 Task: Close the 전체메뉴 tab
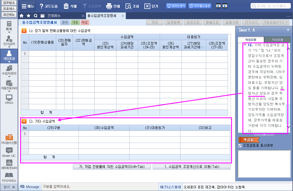[x=83, y=16]
